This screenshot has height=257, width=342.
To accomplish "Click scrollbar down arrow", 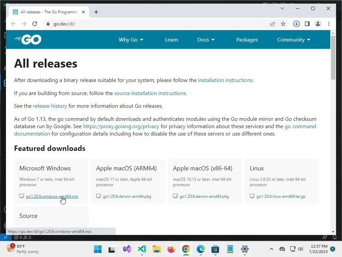I will click(x=333, y=232).
